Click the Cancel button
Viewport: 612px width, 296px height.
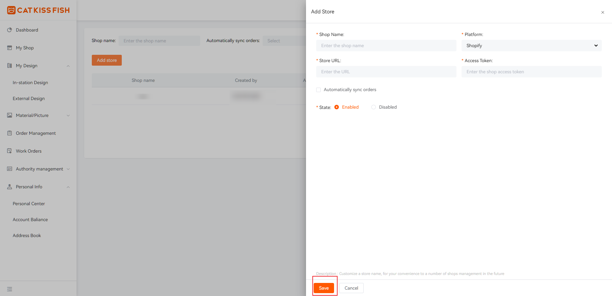(351, 288)
